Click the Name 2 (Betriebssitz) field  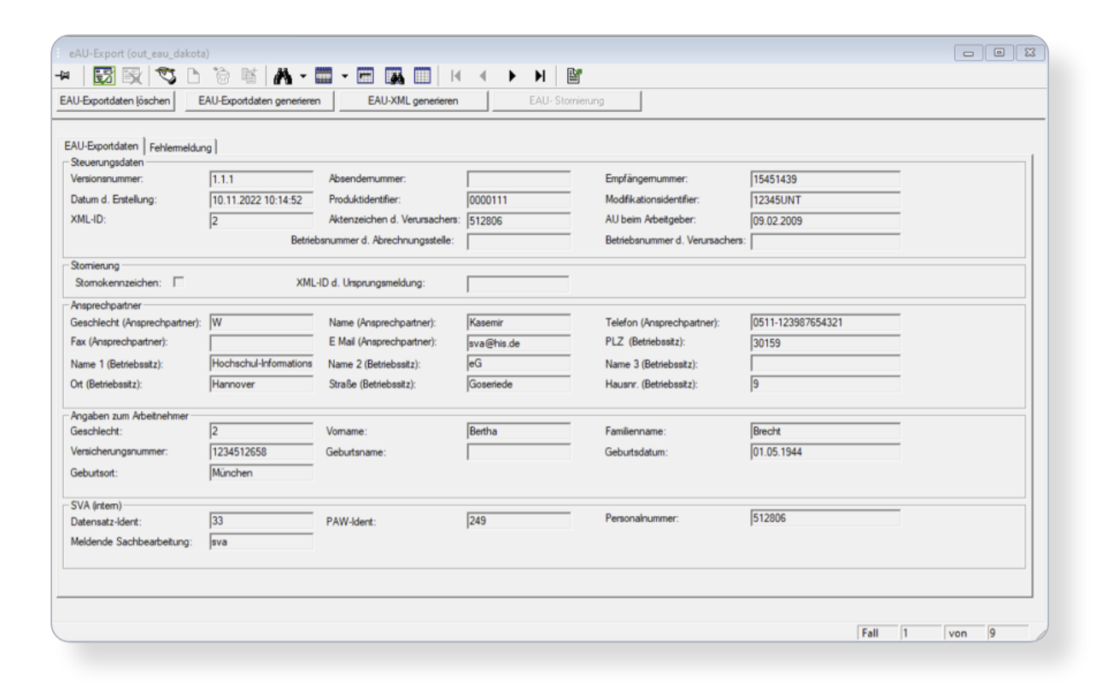click(x=519, y=363)
